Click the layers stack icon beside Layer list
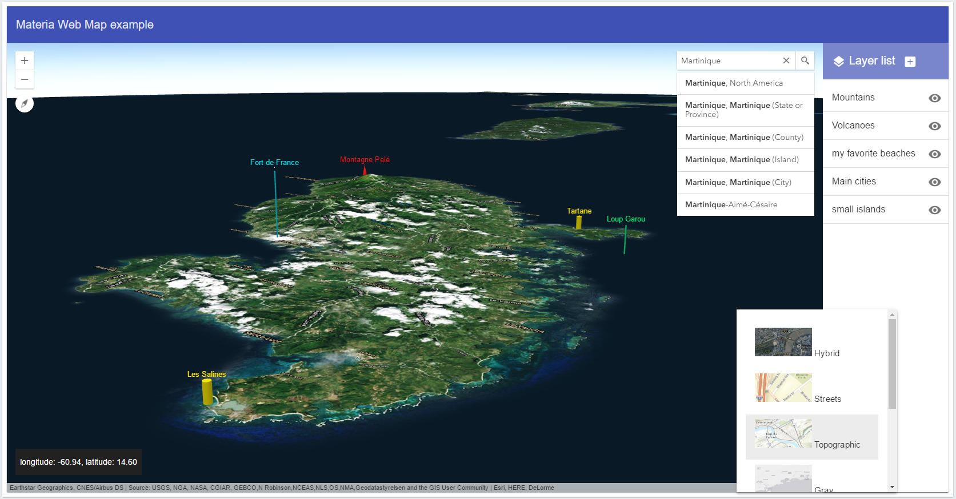 839,62
